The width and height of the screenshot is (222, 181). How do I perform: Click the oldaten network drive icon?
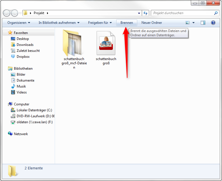(13, 122)
